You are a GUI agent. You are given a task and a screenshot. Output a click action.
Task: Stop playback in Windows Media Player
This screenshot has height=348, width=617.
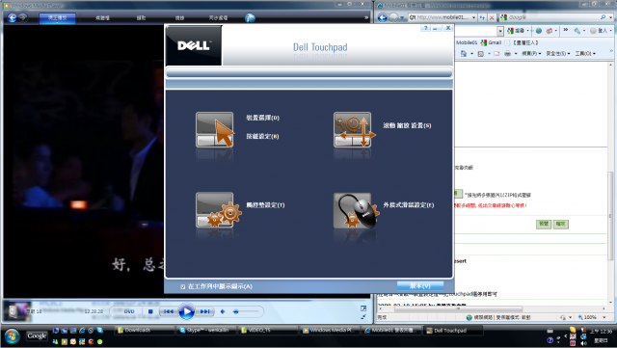(150, 311)
